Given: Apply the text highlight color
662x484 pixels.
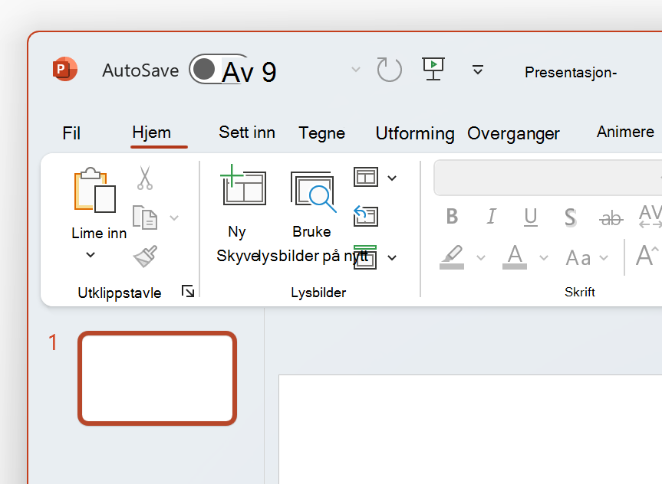Looking at the screenshot, I should [x=452, y=257].
